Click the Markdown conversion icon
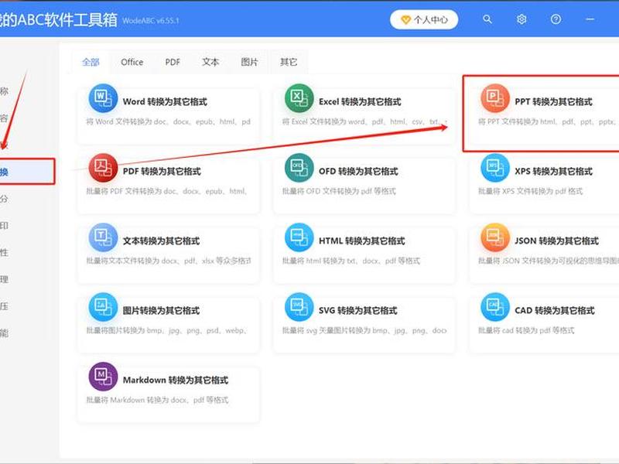Viewport: 619px width, 464px height. (103, 377)
